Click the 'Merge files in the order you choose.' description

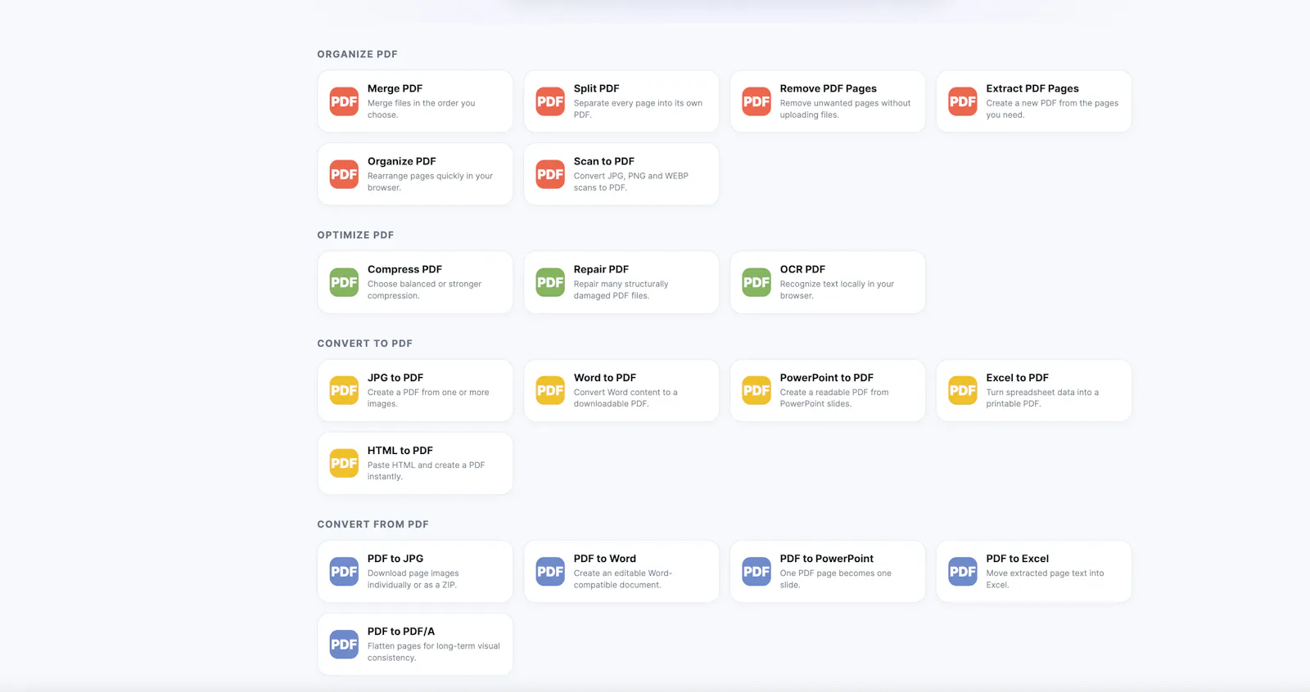(421, 109)
